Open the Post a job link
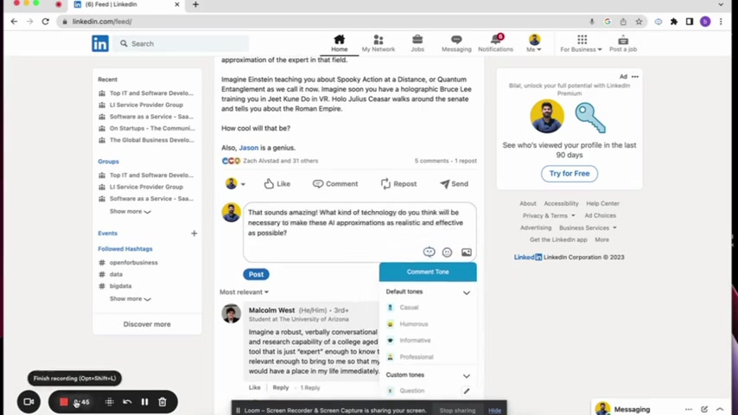 (x=623, y=43)
